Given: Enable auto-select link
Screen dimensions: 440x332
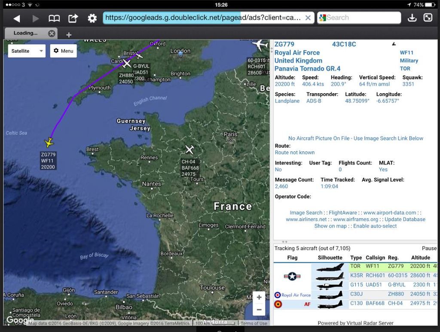Looking at the screenshot, I should point(375,226).
